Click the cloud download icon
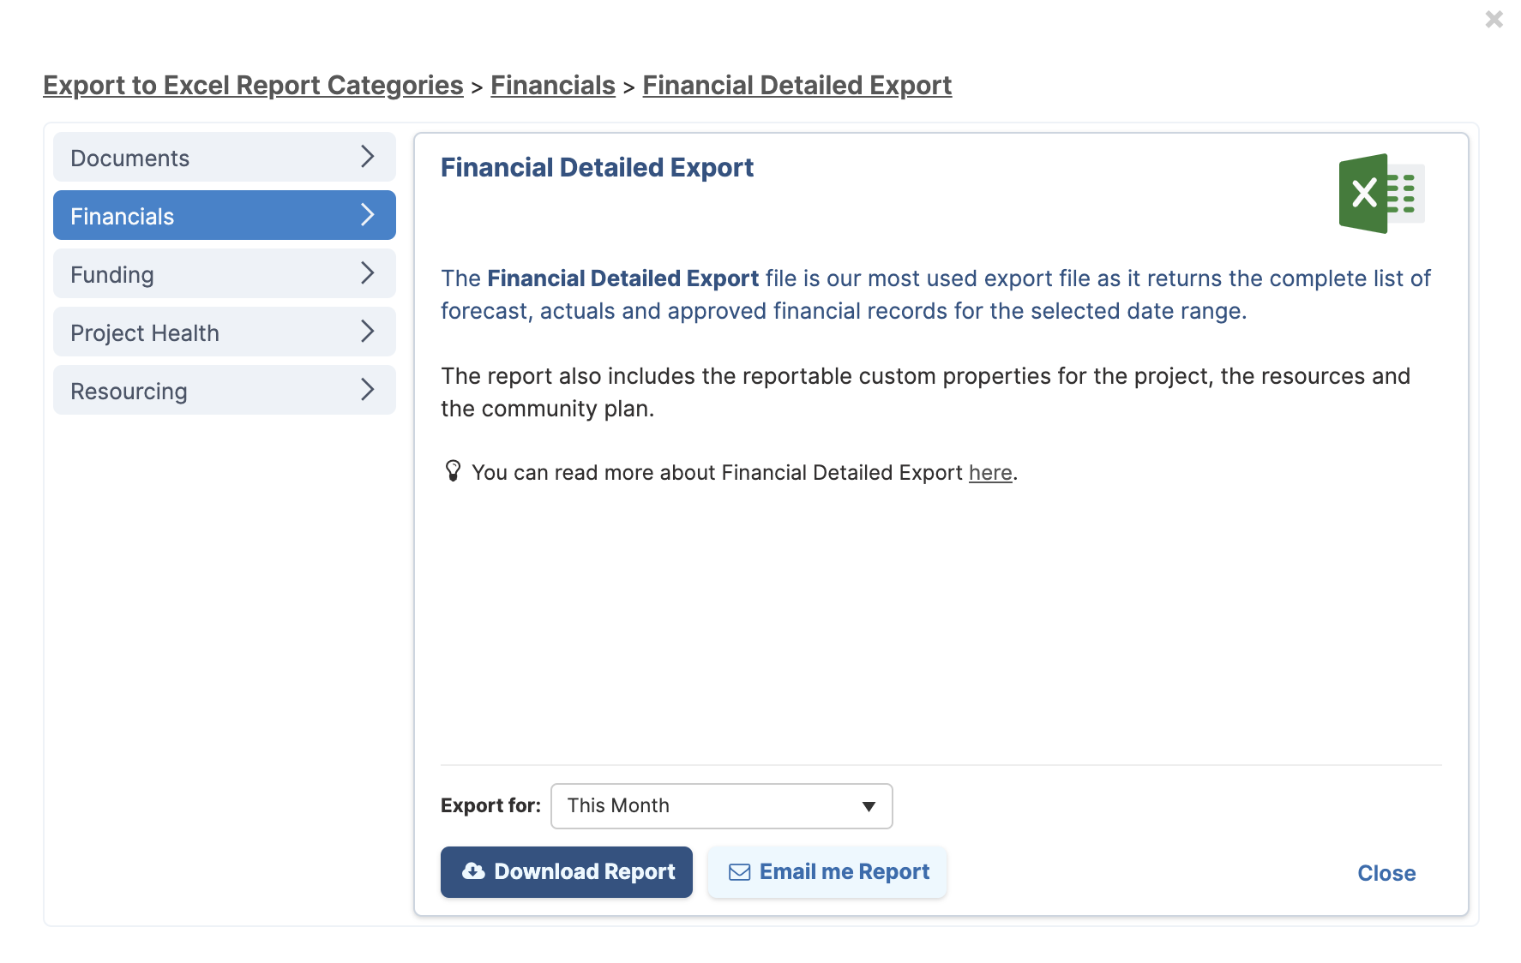Image resolution: width=1521 pixels, height=963 pixels. (473, 871)
